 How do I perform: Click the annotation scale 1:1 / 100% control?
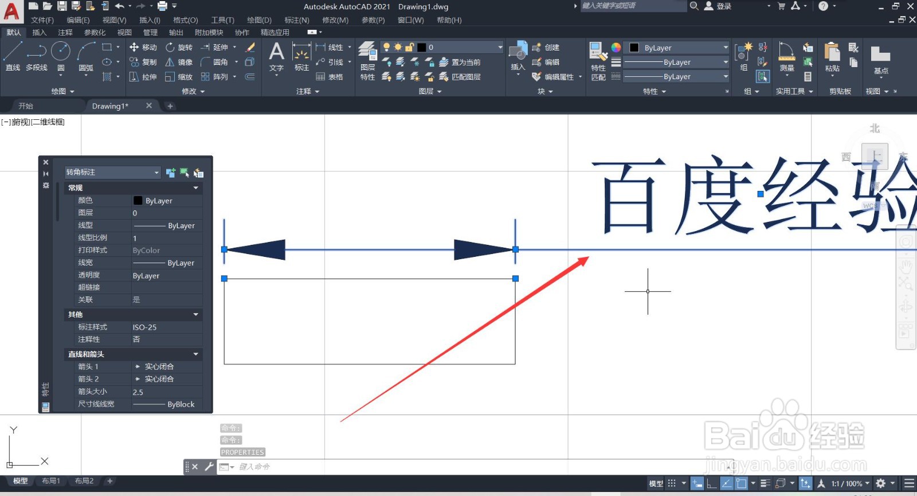[x=851, y=483]
